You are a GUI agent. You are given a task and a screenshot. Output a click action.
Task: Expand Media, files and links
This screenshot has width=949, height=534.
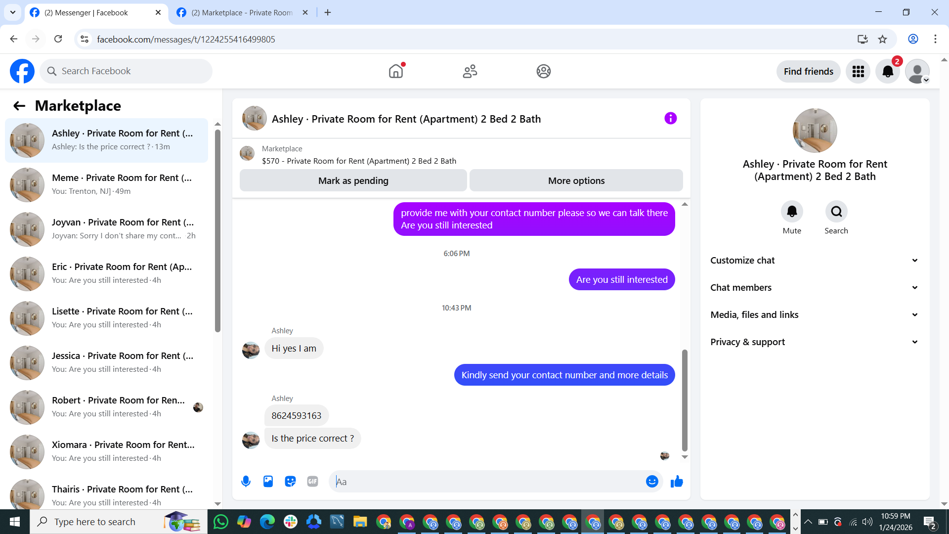[815, 314]
